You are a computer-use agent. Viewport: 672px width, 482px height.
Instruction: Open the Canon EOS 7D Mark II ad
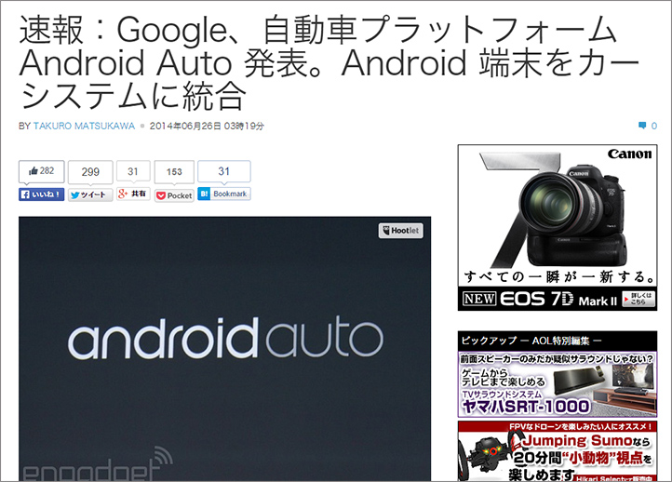[x=558, y=227]
